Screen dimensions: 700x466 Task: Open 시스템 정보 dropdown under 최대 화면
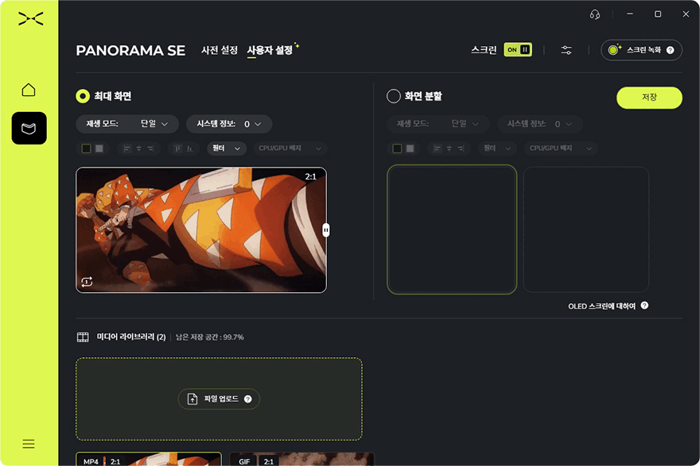[229, 124]
